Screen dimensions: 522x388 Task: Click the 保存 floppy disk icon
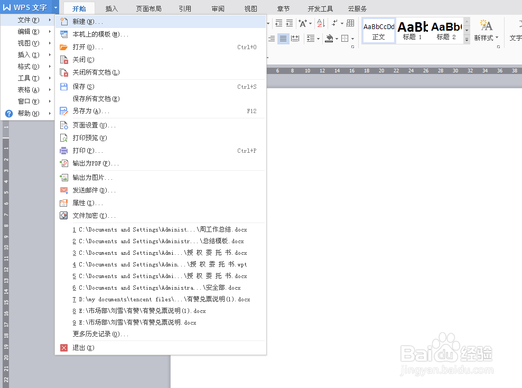pos(63,87)
